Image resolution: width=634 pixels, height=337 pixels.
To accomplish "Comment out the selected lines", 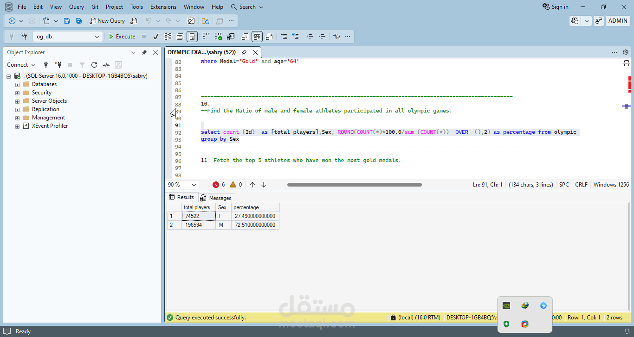I will coord(284,37).
